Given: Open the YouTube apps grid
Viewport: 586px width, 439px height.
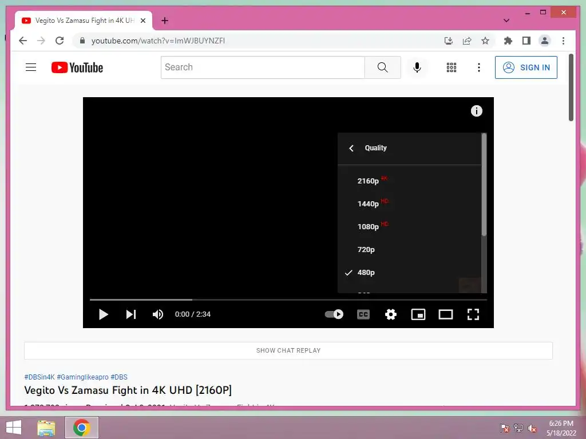Looking at the screenshot, I should (x=452, y=67).
